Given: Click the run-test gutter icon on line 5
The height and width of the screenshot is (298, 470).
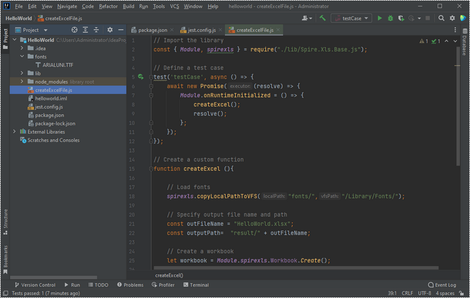Looking at the screenshot, I should click(140, 77).
